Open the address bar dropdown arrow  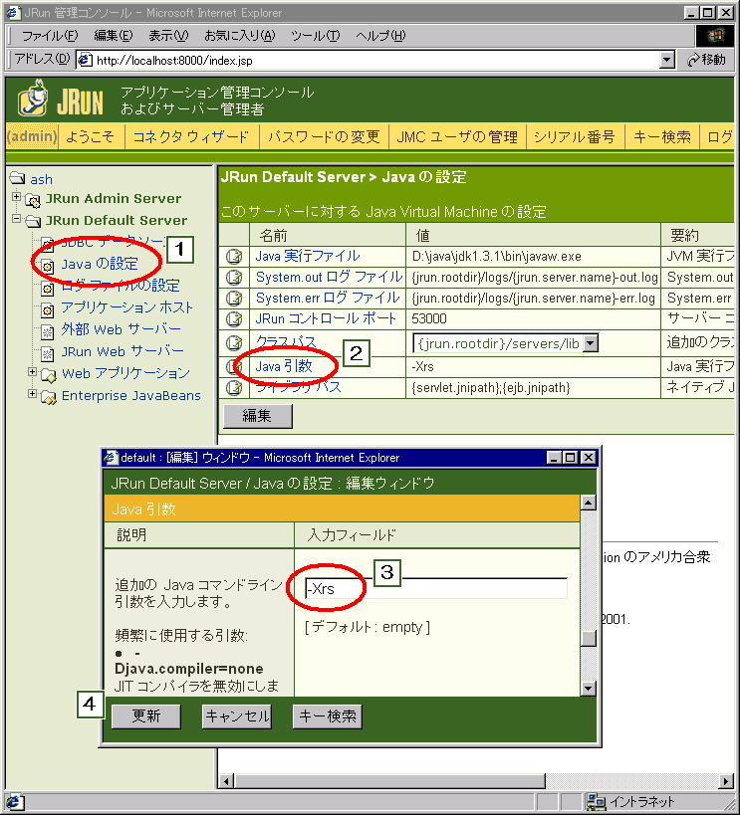(667, 61)
